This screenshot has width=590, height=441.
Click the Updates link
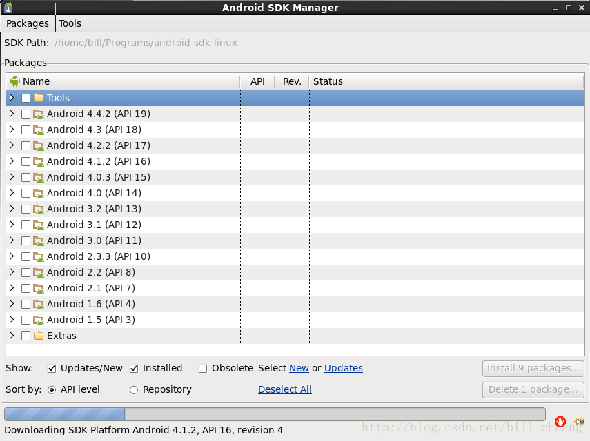[x=344, y=368]
